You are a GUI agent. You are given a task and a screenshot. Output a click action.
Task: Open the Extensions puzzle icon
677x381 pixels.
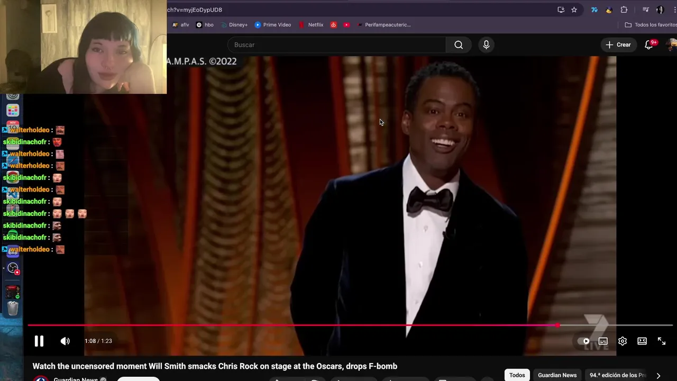[x=624, y=10]
